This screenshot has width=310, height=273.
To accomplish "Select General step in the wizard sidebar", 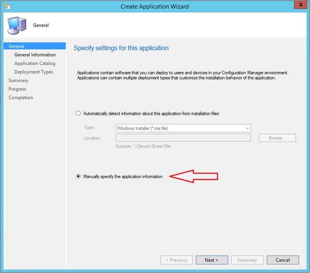I will [35, 46].
